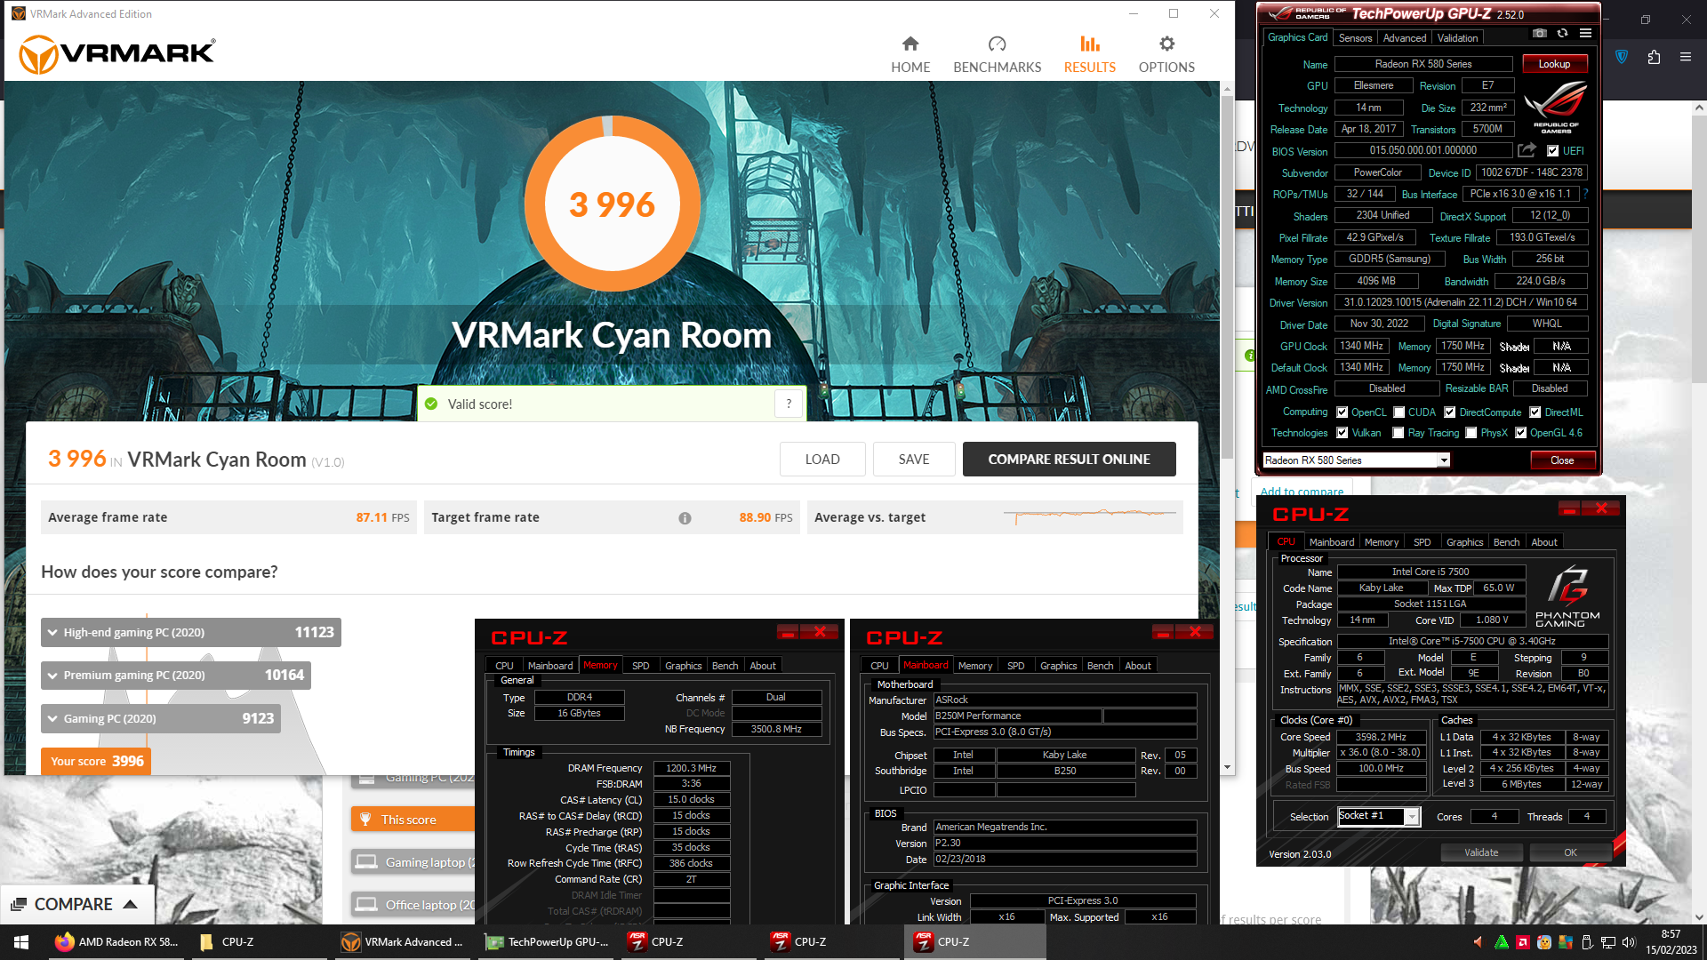
Task: Switch to Firefox AMD Radeon taskbar item
Action: coord(116,942)
